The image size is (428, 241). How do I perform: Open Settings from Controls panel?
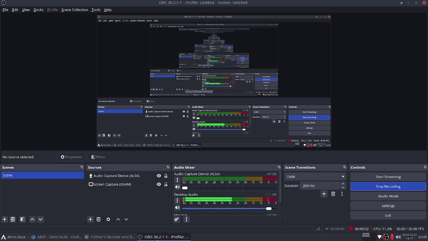click(388, 206)
